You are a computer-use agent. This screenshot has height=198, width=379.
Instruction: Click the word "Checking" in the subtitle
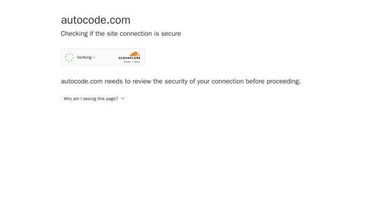[x=74, y=33]
